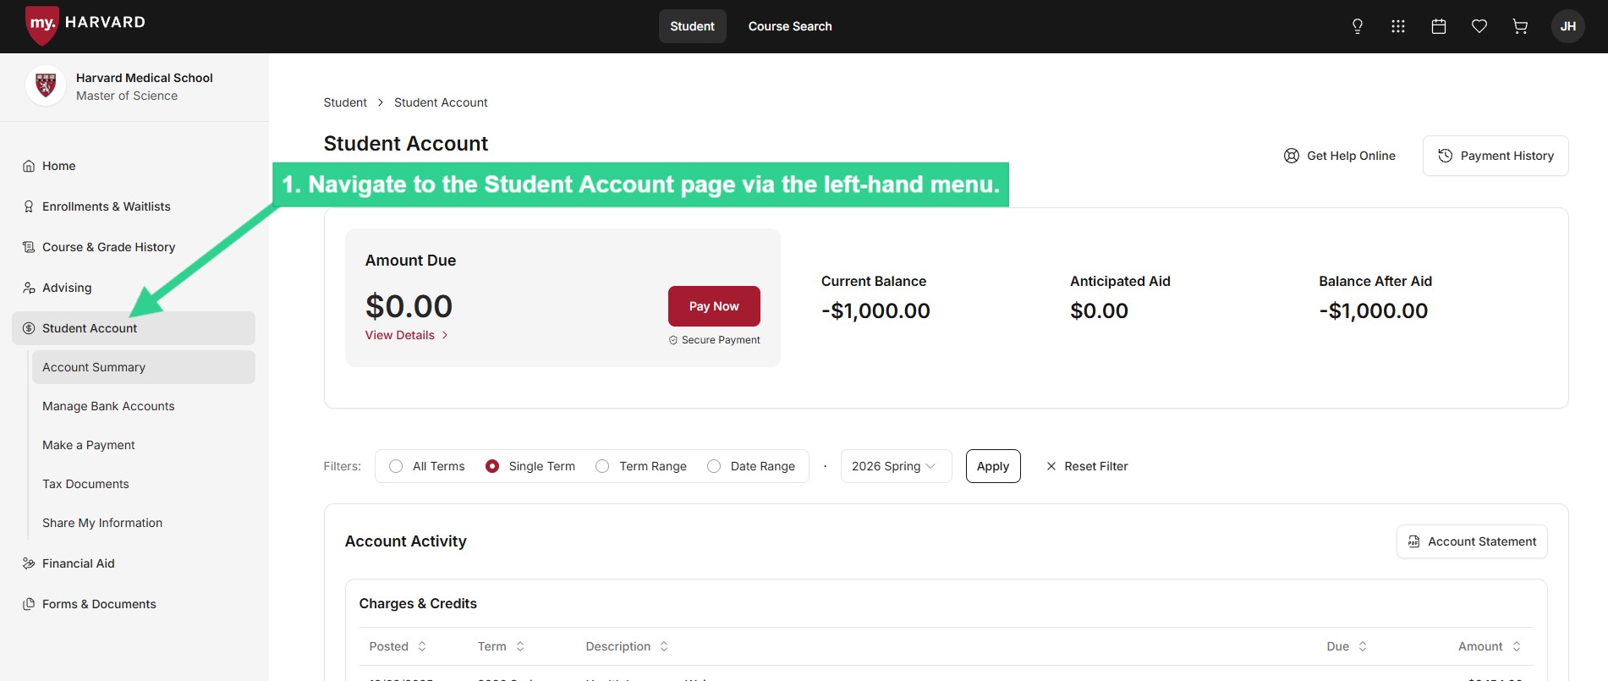This screenshot has height=681, width=1608.
Task: Click the Forms & Documents icon
Action: click(x=29, y=604)
